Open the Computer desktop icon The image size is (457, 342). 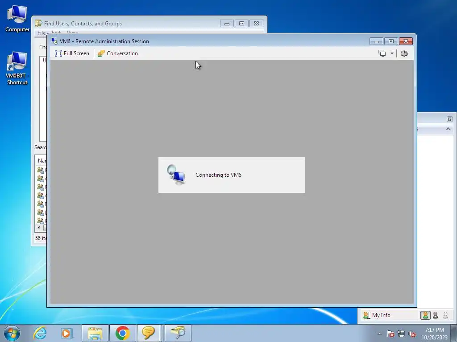17,19
